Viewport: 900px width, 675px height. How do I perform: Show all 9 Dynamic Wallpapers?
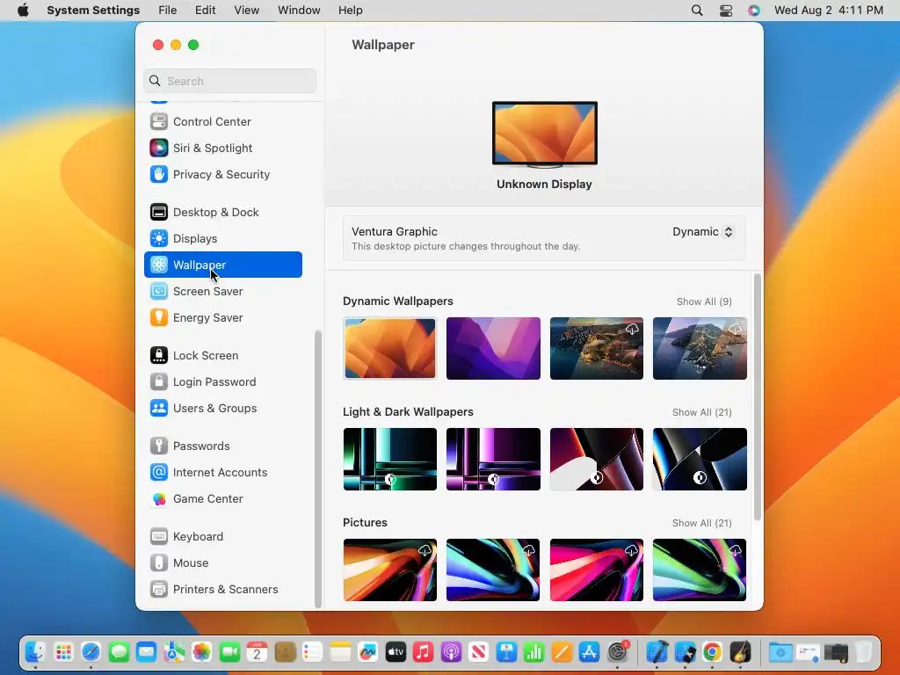[x=704, y=302]
